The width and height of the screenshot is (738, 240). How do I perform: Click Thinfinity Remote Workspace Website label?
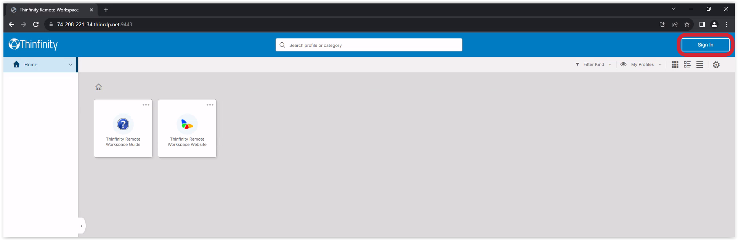187,142
